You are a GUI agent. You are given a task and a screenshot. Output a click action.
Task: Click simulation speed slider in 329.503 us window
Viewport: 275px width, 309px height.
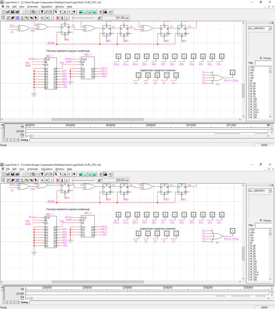(84, 180)
